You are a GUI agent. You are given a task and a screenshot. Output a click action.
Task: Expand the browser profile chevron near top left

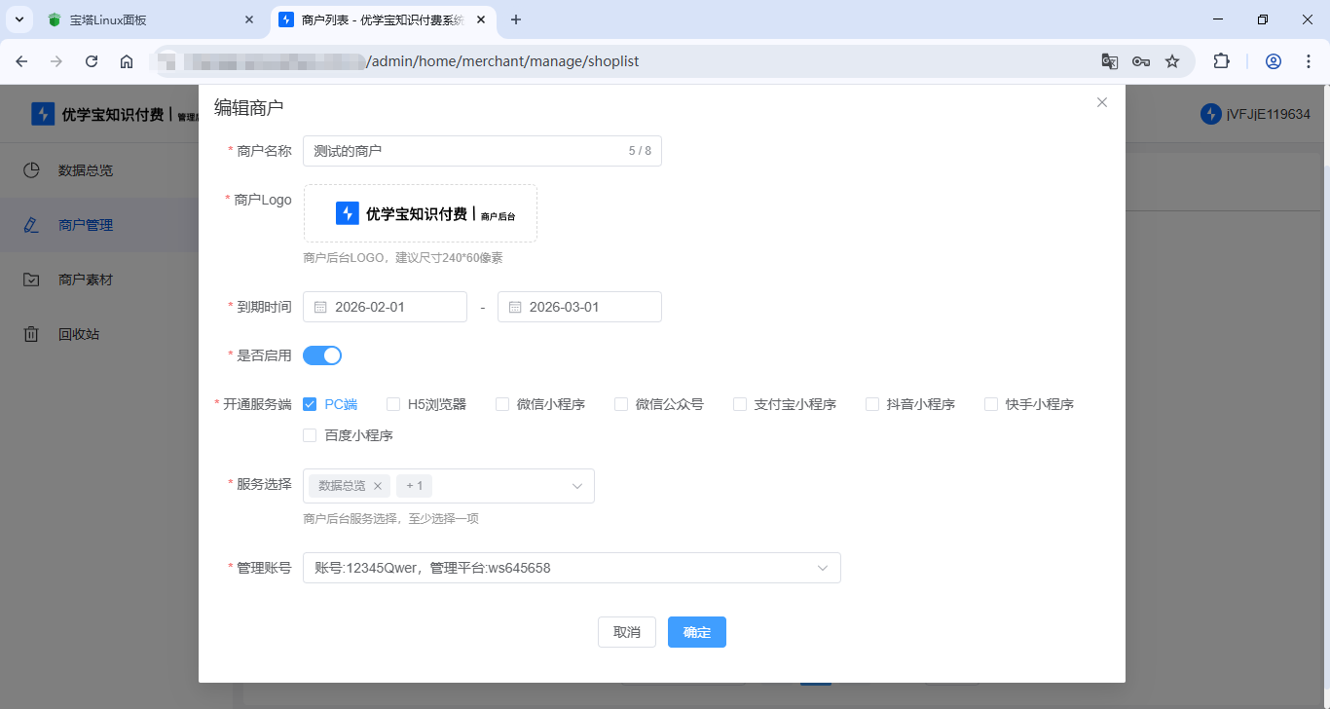pos(18,19)
